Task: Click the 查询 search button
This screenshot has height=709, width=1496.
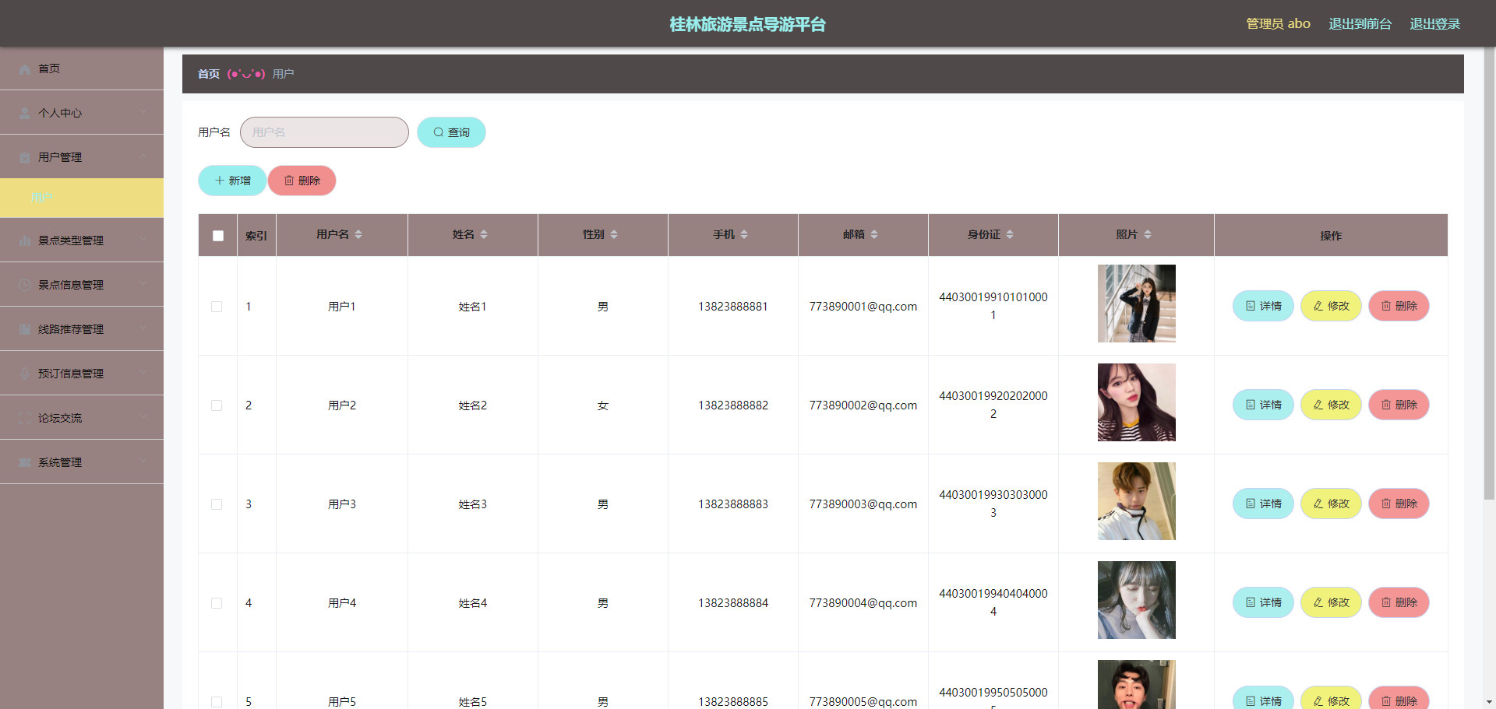Action: (x=451, y=132)
